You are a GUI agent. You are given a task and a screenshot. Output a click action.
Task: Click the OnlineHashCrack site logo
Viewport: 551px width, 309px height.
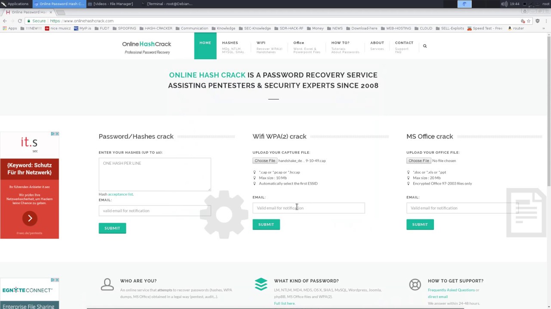(147, 47)
